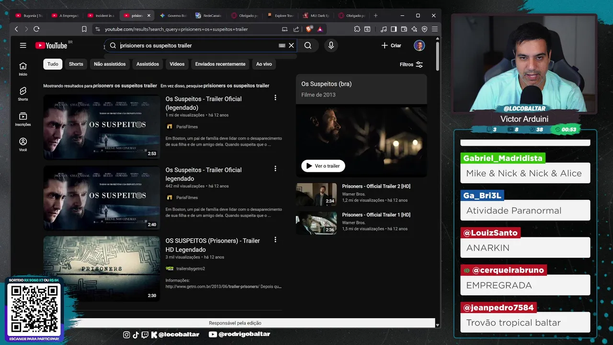Select the Assistidos filter chip
The height and width of the screenshot is (345, 613).
148,64
